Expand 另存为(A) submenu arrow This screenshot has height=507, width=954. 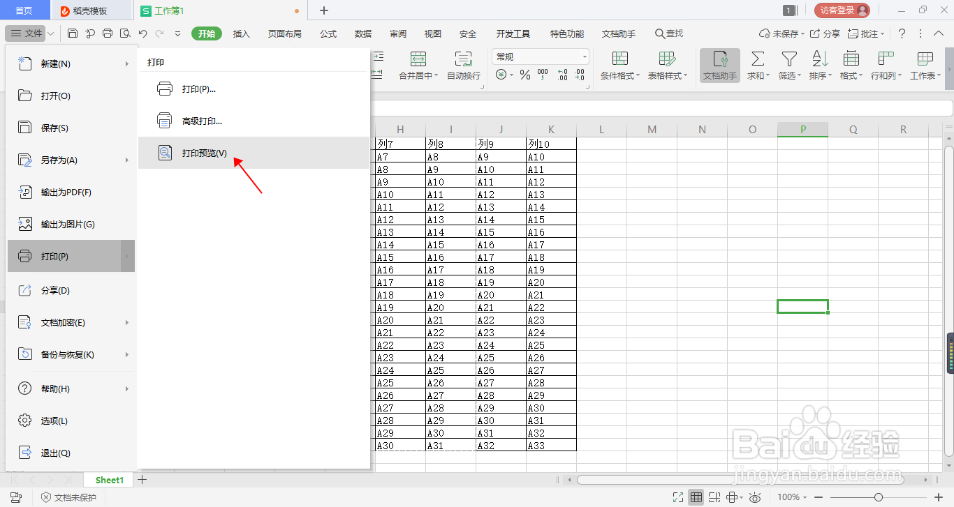point(127,160)
